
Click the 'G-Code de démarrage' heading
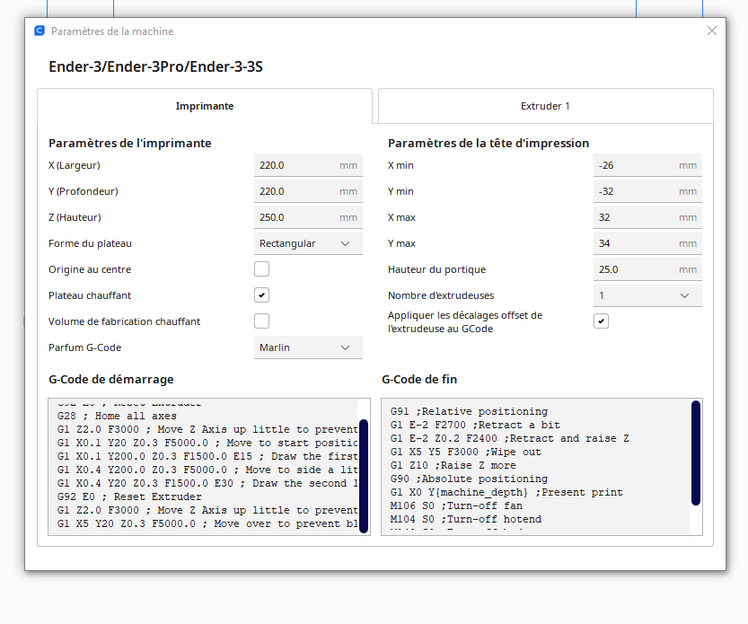point(111,379)
